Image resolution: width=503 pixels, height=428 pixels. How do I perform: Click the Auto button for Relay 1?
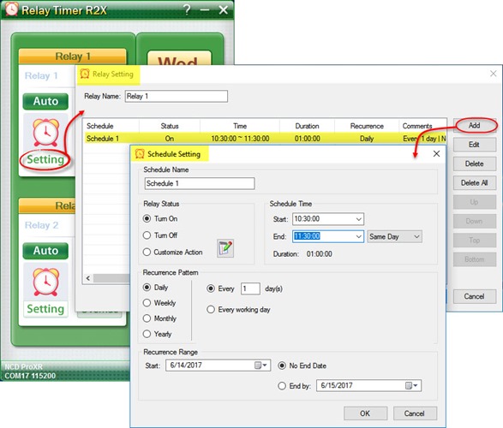(45, 101)
